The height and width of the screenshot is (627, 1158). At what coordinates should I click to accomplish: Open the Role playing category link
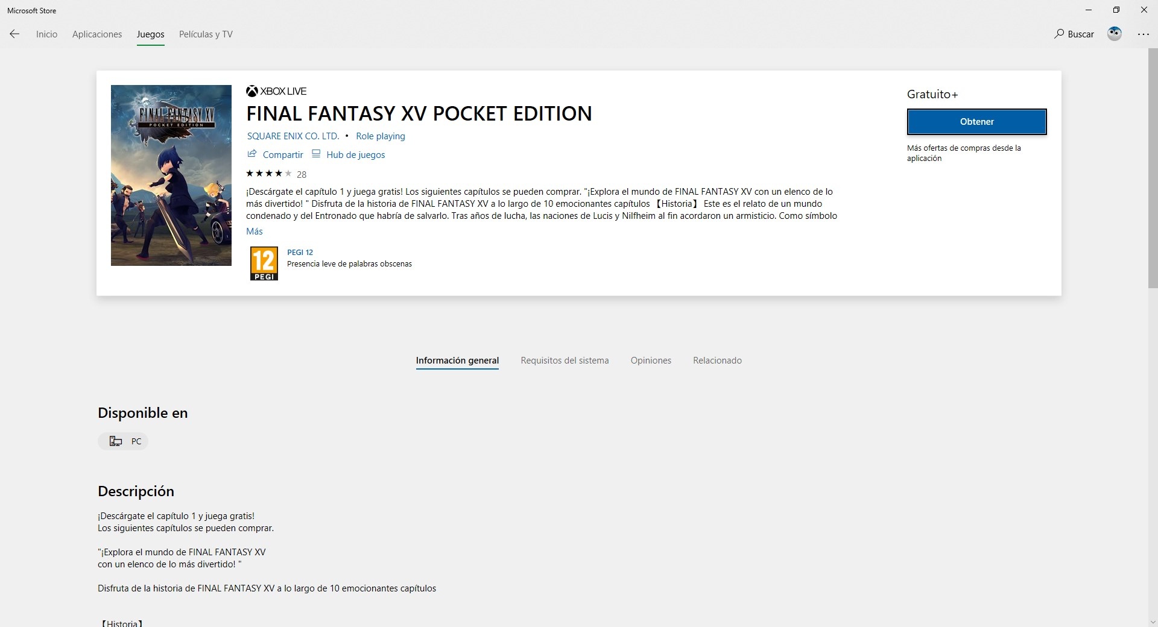tap(381, 136)
